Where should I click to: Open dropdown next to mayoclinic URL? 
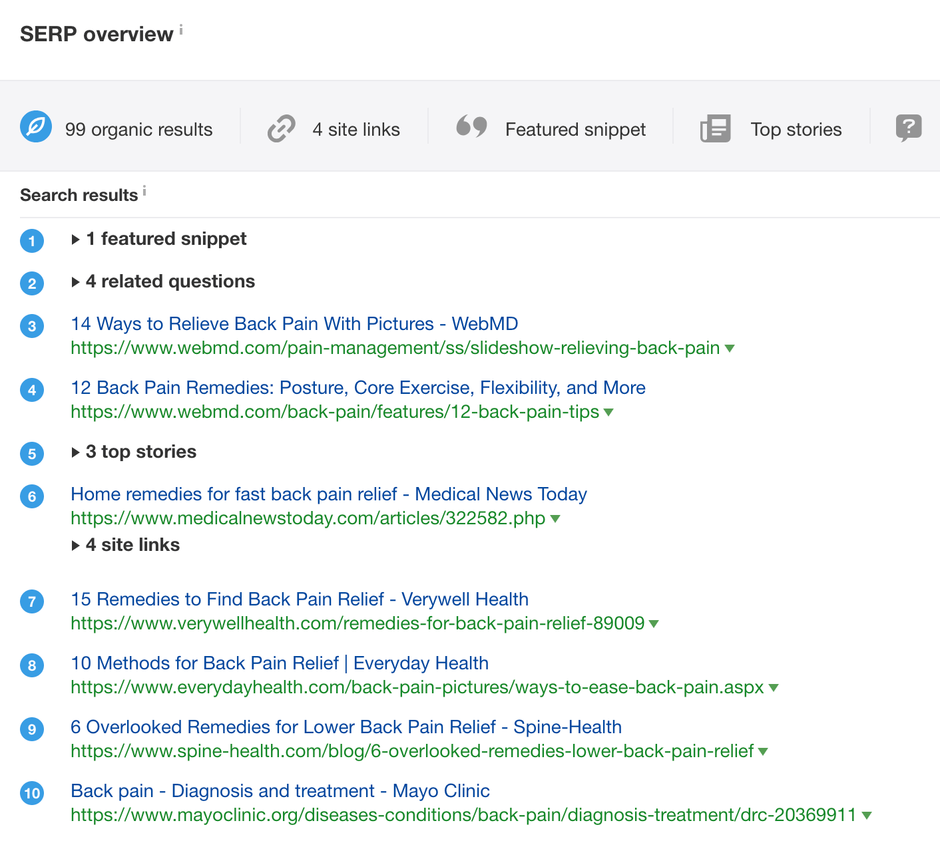pyautogui.click(x=867, y=816)
